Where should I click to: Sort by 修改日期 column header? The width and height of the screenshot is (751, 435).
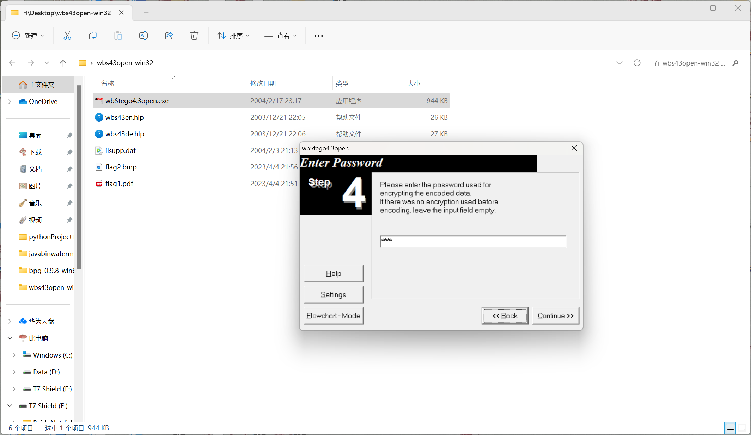click(x=263, y=83)
